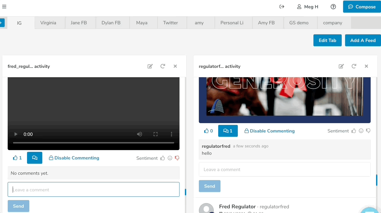Viewport: 381px width, 213px height.
Task: Switch to the IG tab
Action: pyautogui.click(x=19, y=23)
